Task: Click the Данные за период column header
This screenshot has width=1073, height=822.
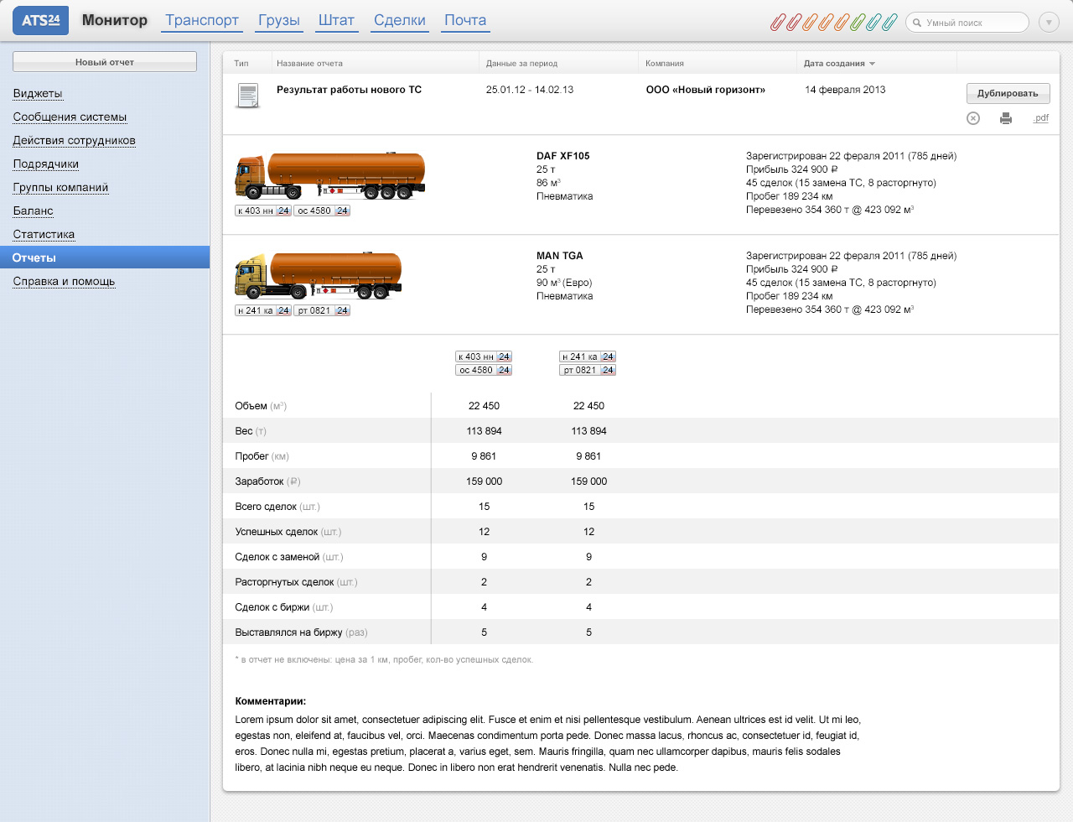Action: click(x=521, y=63)
